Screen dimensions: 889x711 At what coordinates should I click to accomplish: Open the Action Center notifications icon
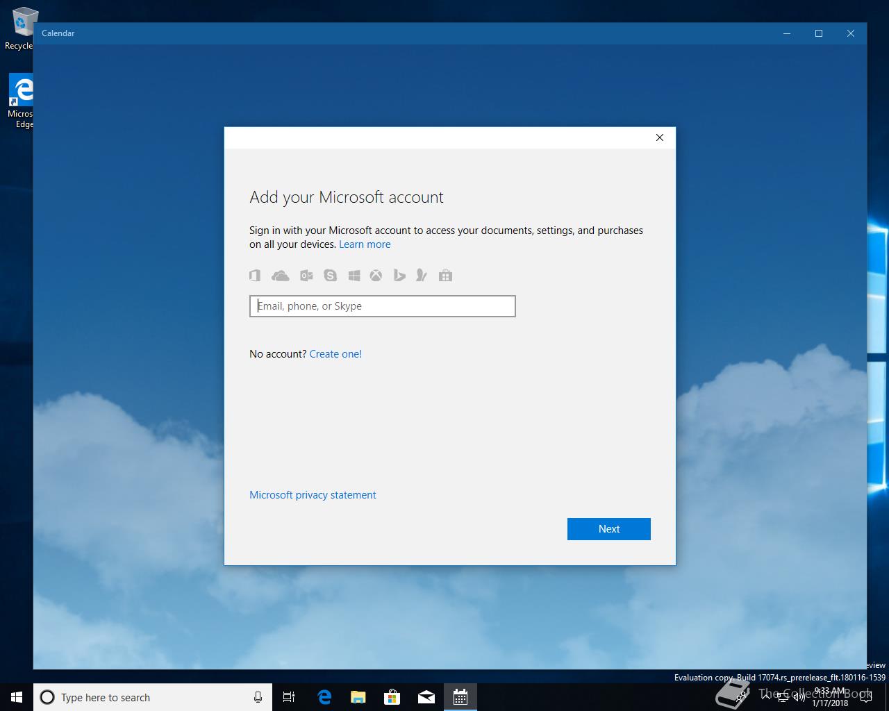tap(865, 697)
